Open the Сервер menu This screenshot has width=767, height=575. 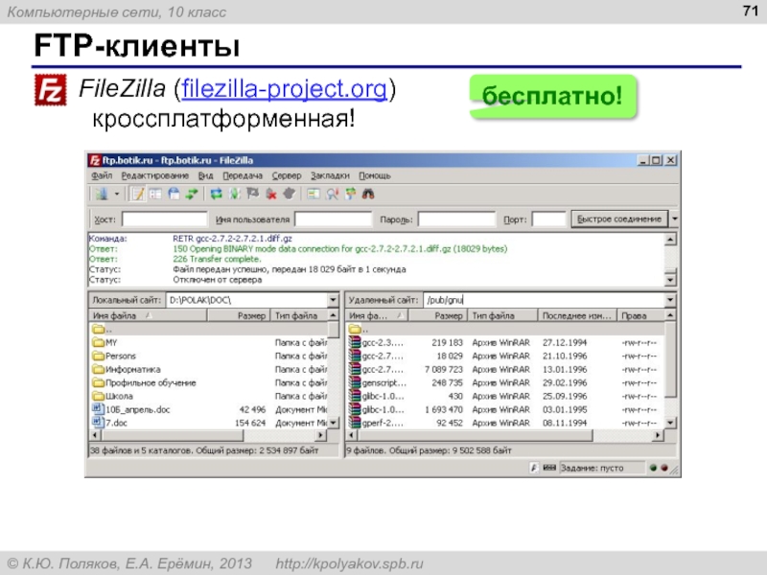pos(287,175)
